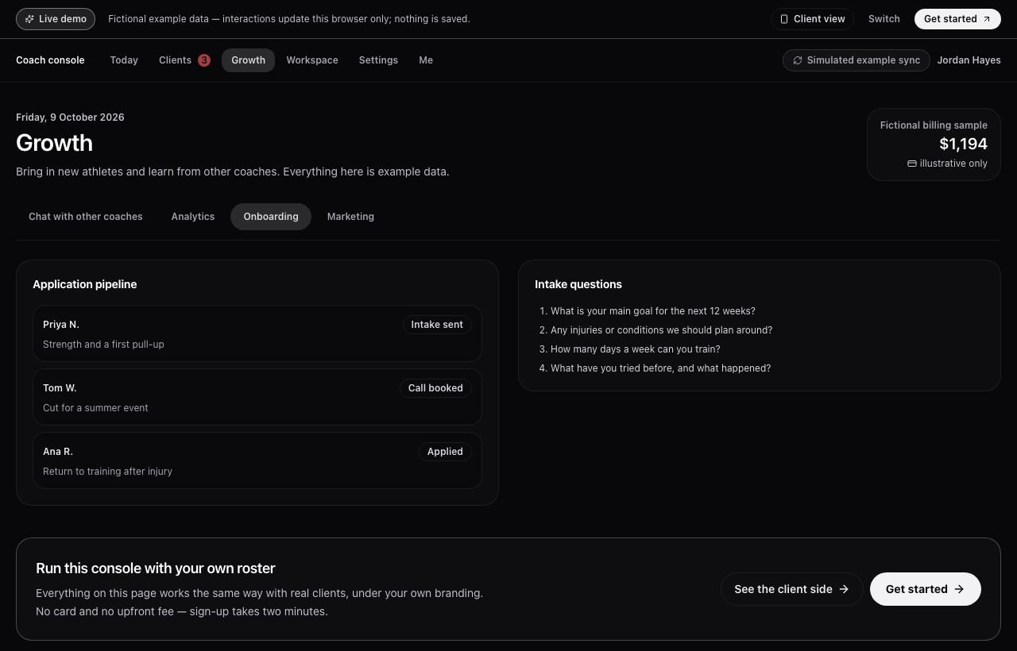Click Run this console with your own roster
Screen dimensions: 1017x651
tap(156, 568)
